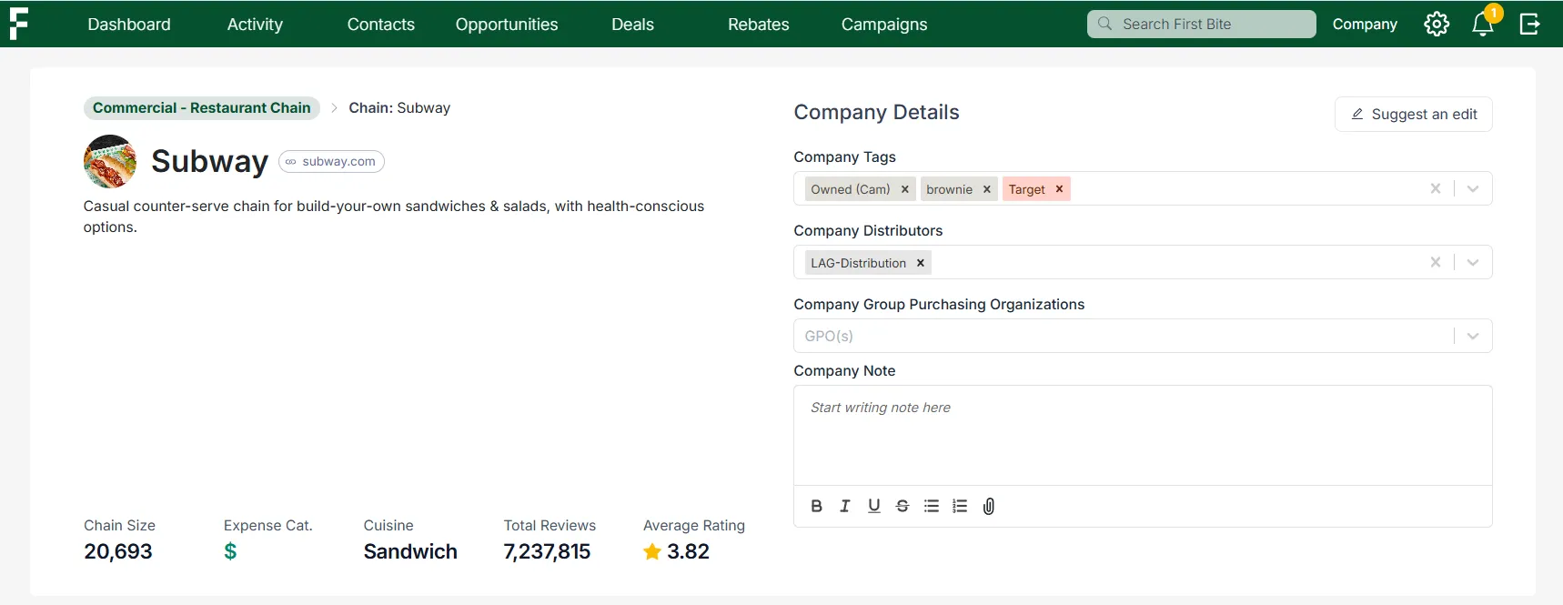
Task: Toggle strikethrough formatting in note
Action: click(903, 506)
